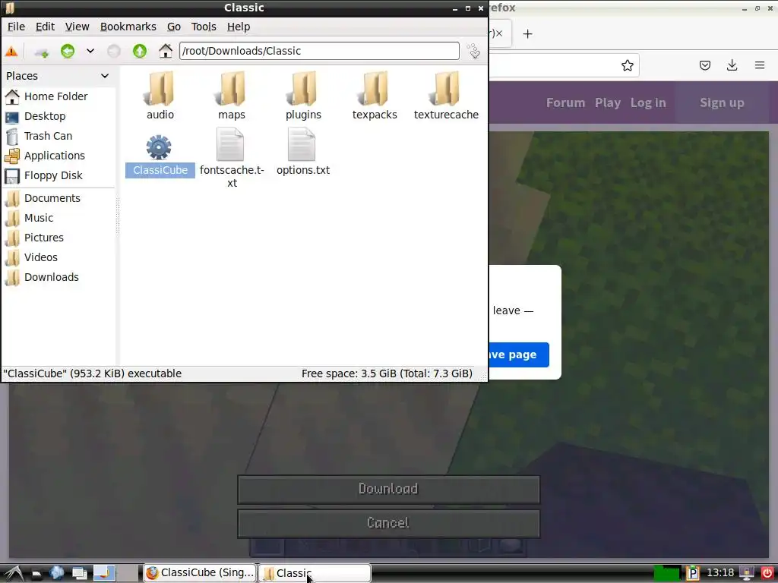This screenshot has height=583, width=778.
Task: Click the network monitor tray icon
Action: (x=746, y=574)
